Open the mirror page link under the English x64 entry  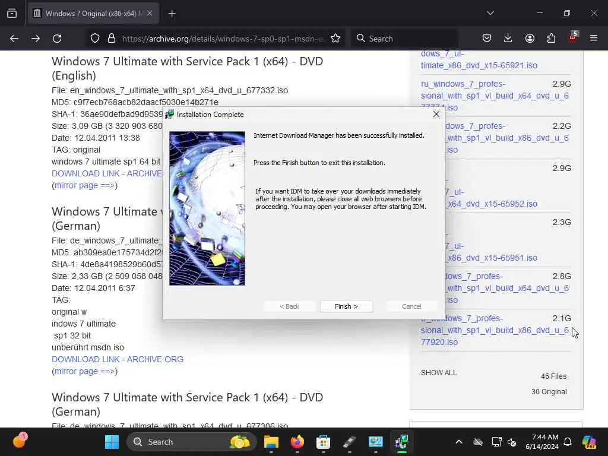84,185
